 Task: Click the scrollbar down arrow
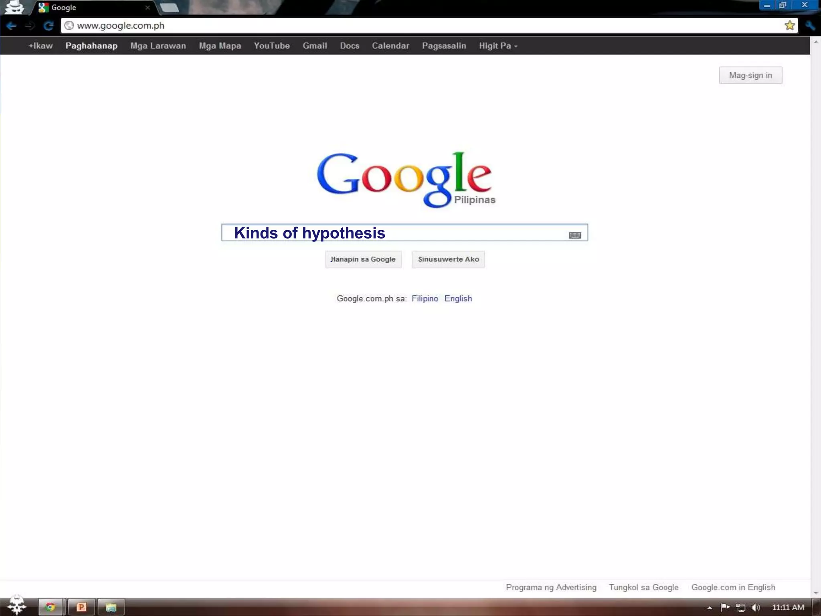point(816,593)
